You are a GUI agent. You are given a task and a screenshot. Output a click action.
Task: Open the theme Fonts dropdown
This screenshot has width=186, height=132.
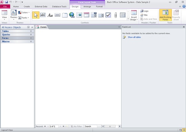24,18
